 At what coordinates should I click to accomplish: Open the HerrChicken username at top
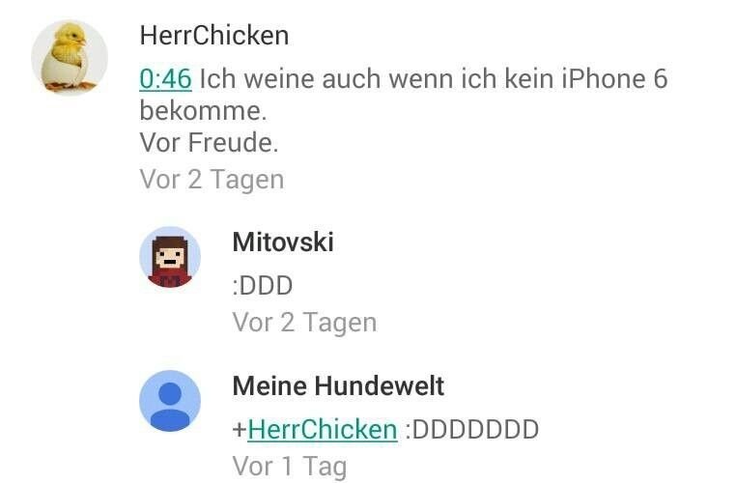pyautogui.click(x=214, y=35)
